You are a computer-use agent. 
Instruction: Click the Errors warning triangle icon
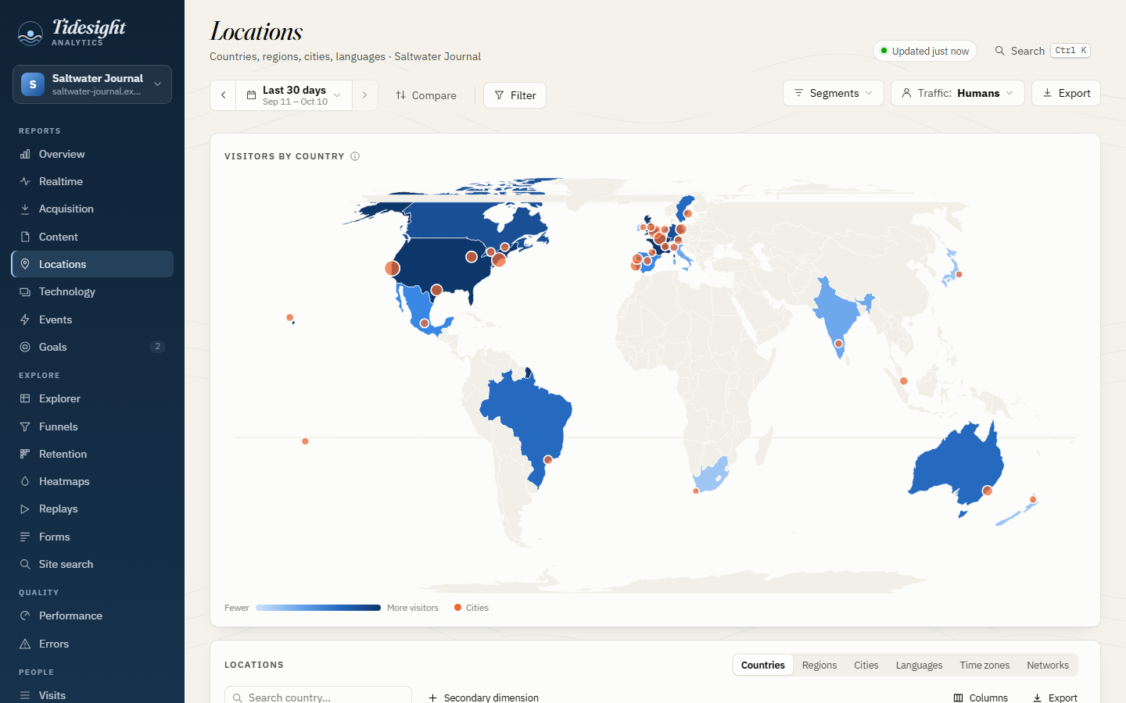click(25, 644)
